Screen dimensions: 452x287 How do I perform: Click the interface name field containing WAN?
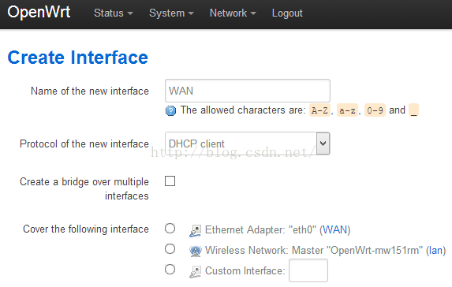click(248, 91)
